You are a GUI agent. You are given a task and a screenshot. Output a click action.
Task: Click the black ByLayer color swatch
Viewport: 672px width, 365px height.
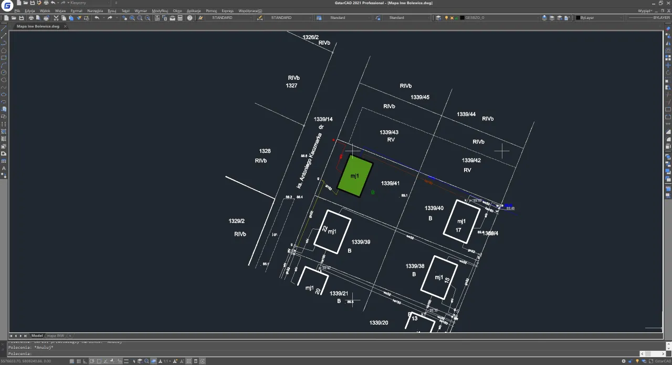pyautogui.click(x=578, y=18)
